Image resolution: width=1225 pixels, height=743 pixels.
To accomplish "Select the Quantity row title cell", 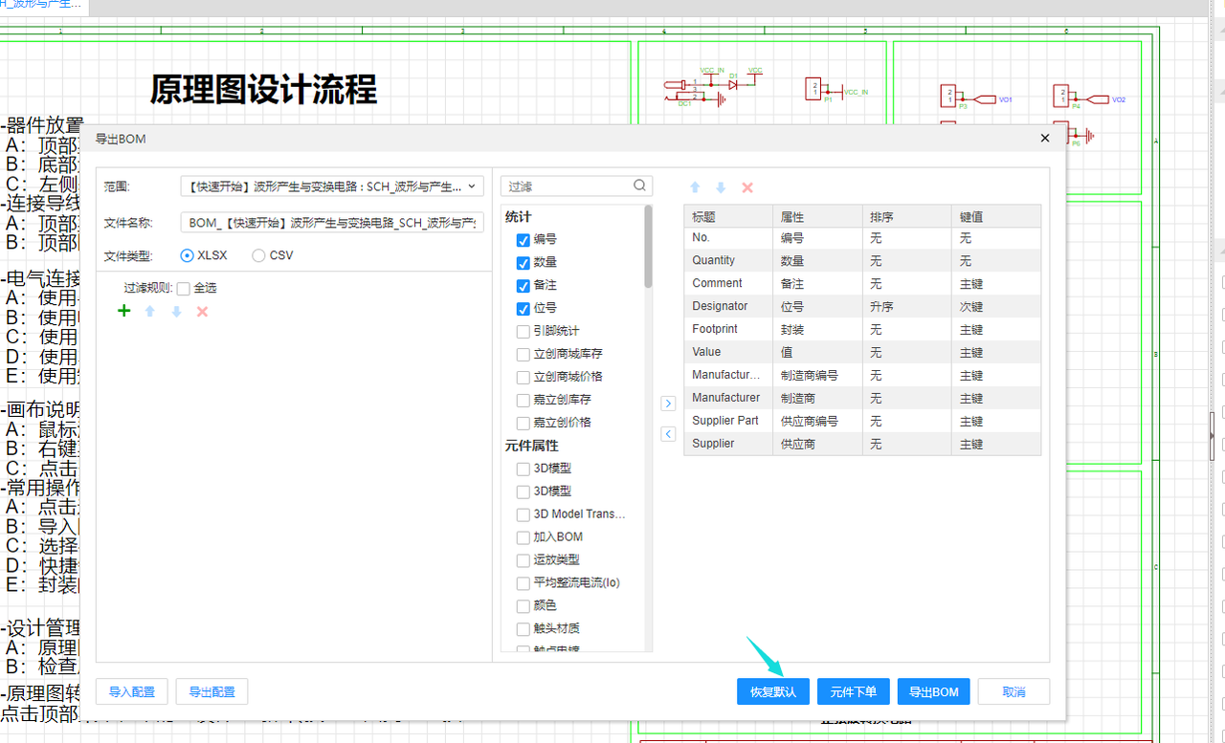I will pyautogui.click(x=728, y=260).
